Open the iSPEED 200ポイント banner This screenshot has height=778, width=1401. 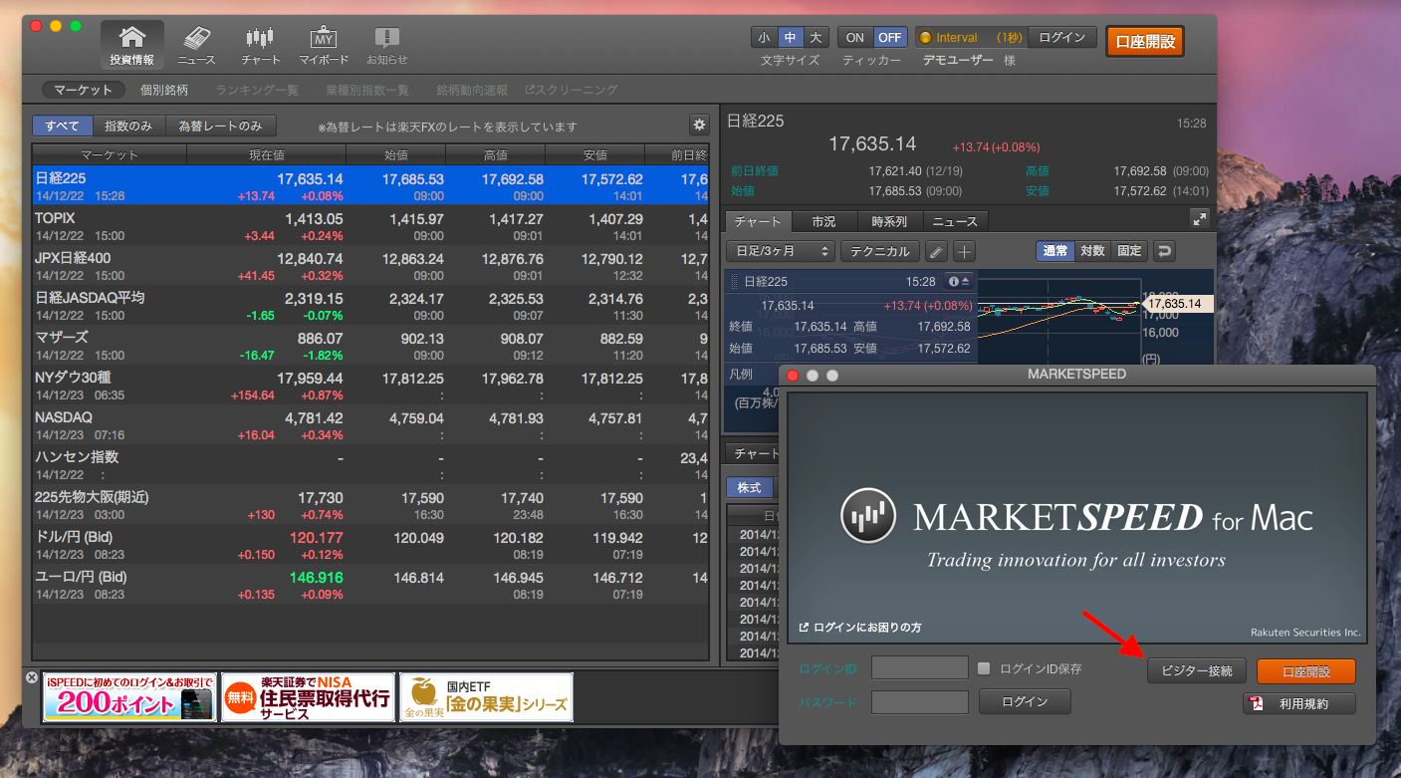129,697
